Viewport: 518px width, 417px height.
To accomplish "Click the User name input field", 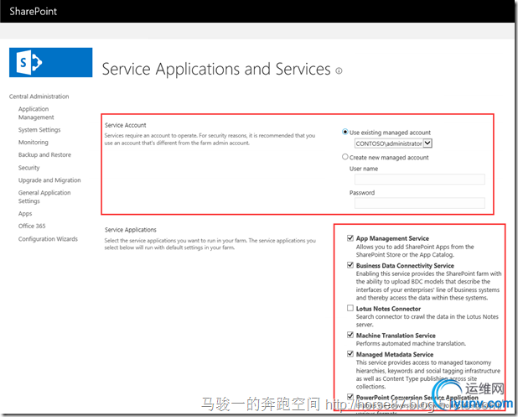I will pos(420,180).
